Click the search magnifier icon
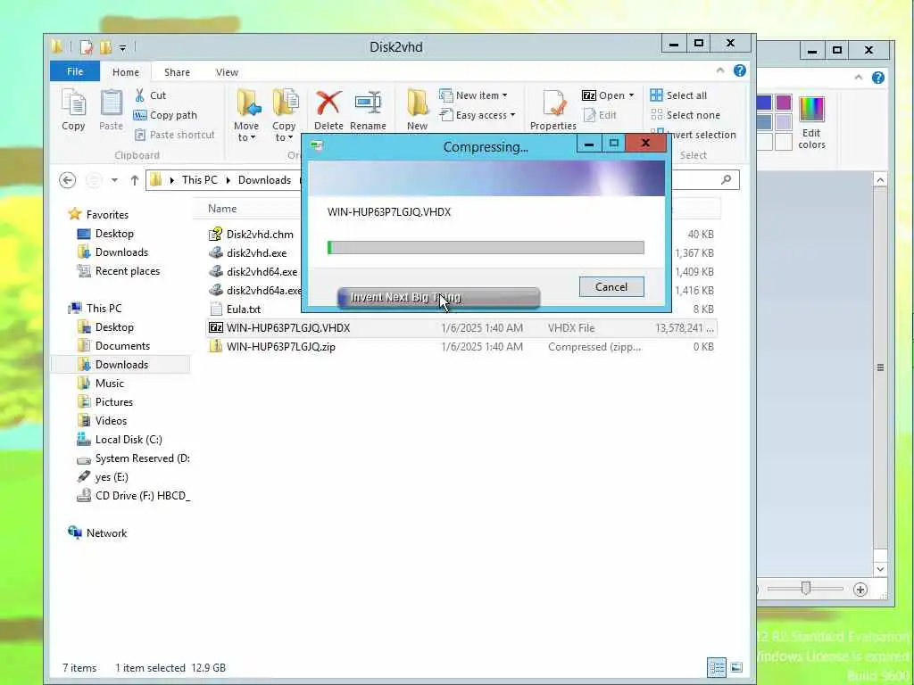This screenshot has width=914, height=685. [726, 180]
